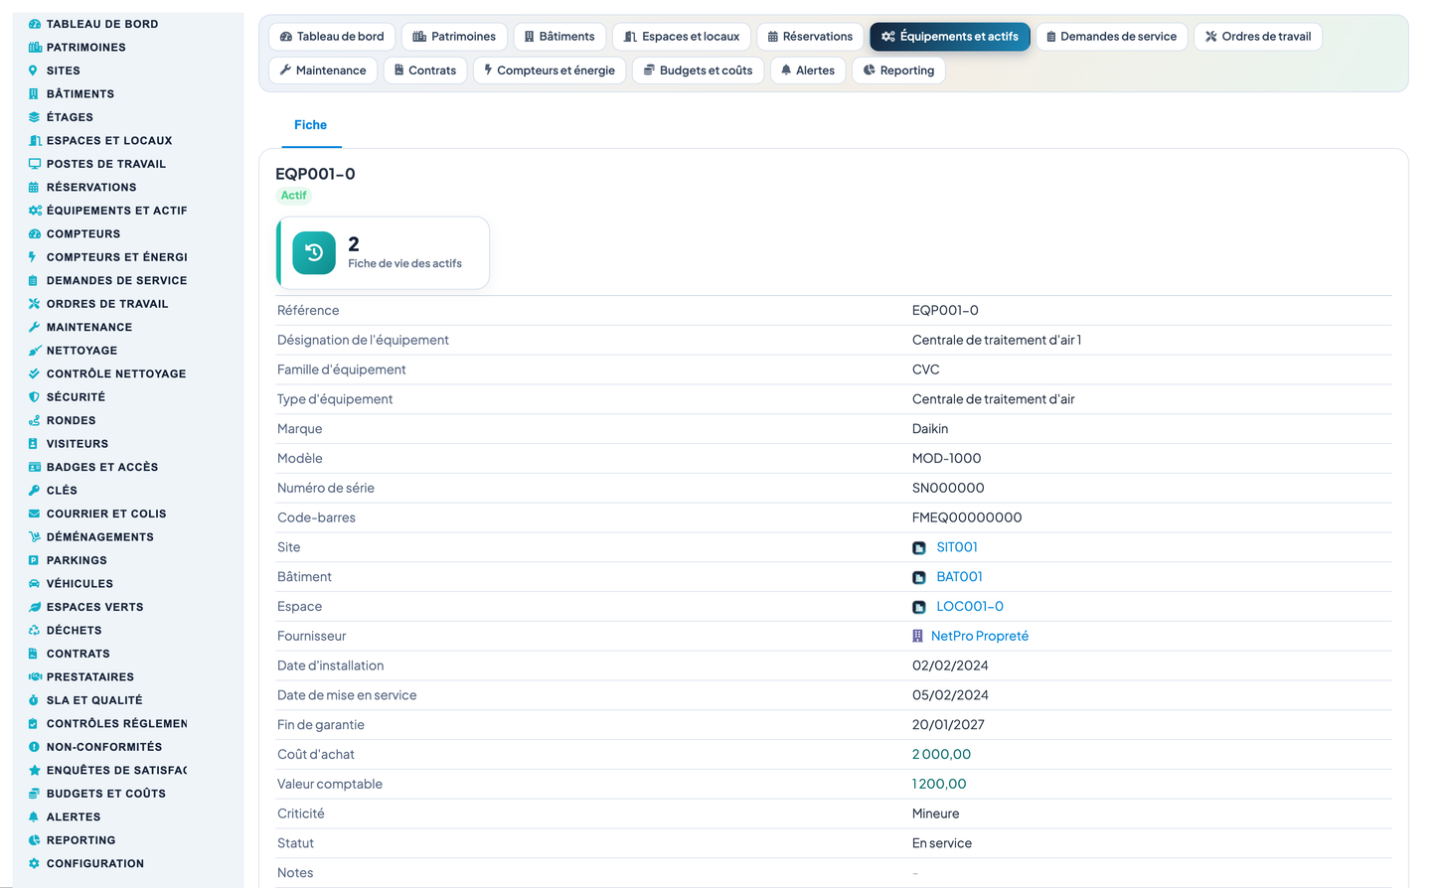The width and height of the screenshot is (1436, 888).
Task: Open the Ordres de travail top tab
Action: [1258, 37]
